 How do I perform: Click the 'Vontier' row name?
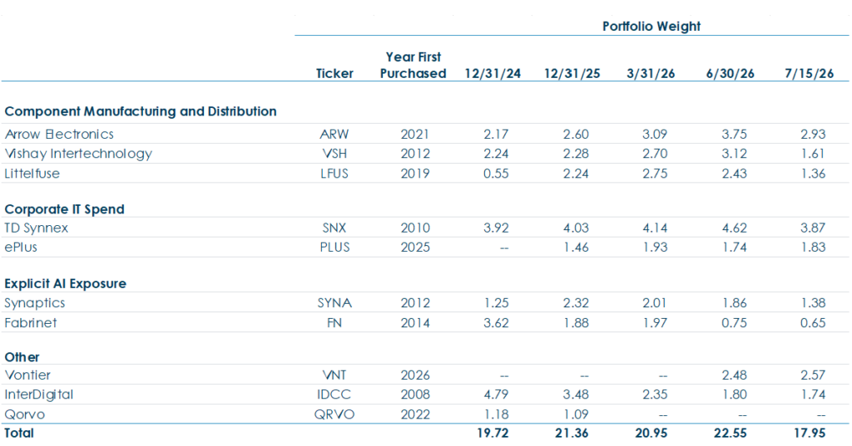pos(27,375)
